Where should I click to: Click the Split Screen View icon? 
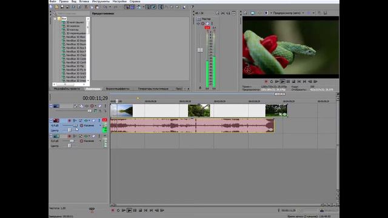click(x=266, y=13)
